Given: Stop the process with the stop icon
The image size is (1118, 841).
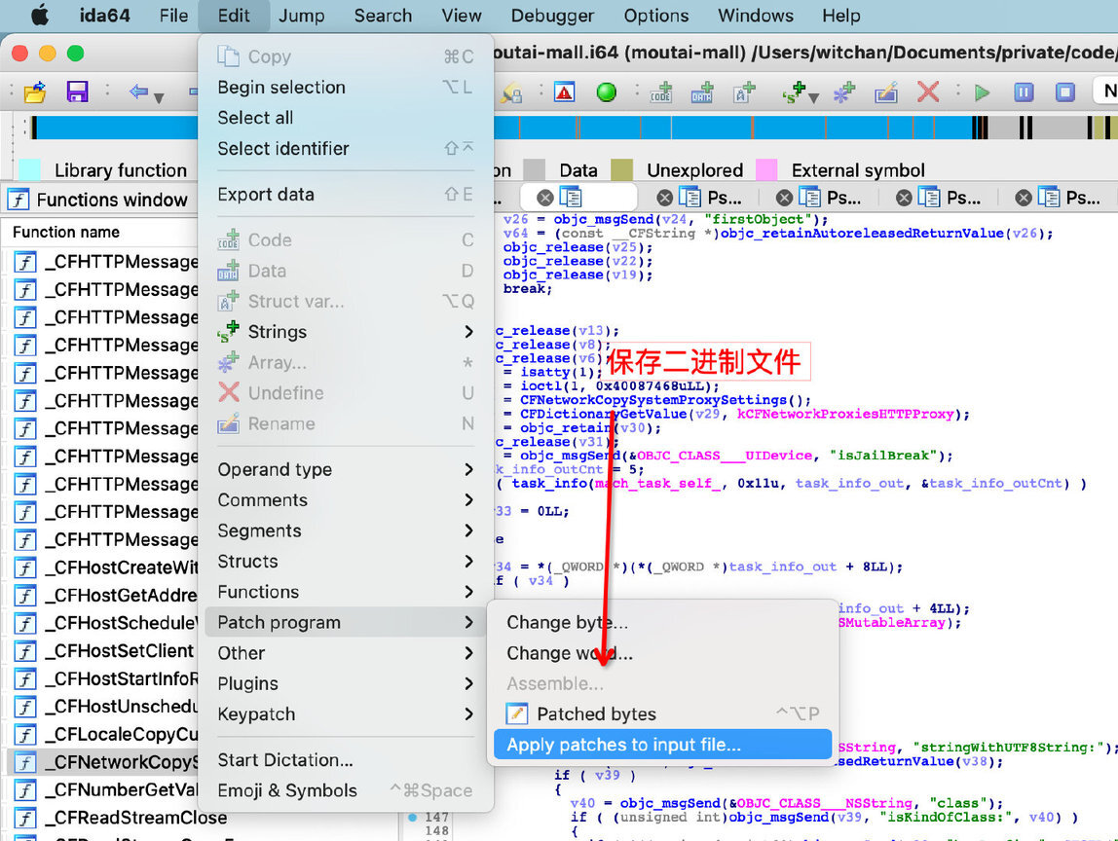Looking at the screenshot, I should (x=1065, y=91).
